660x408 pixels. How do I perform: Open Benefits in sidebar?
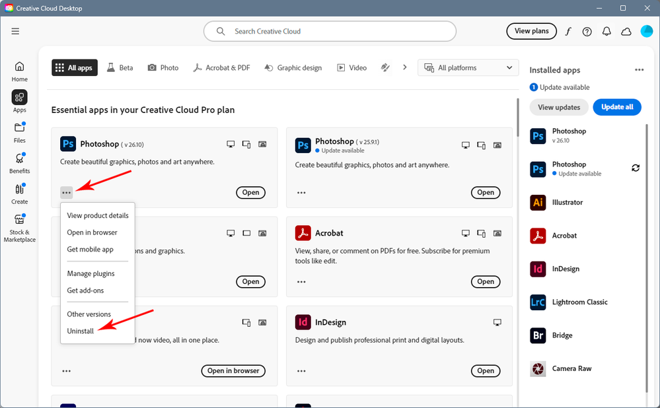(x=19, y=163)
